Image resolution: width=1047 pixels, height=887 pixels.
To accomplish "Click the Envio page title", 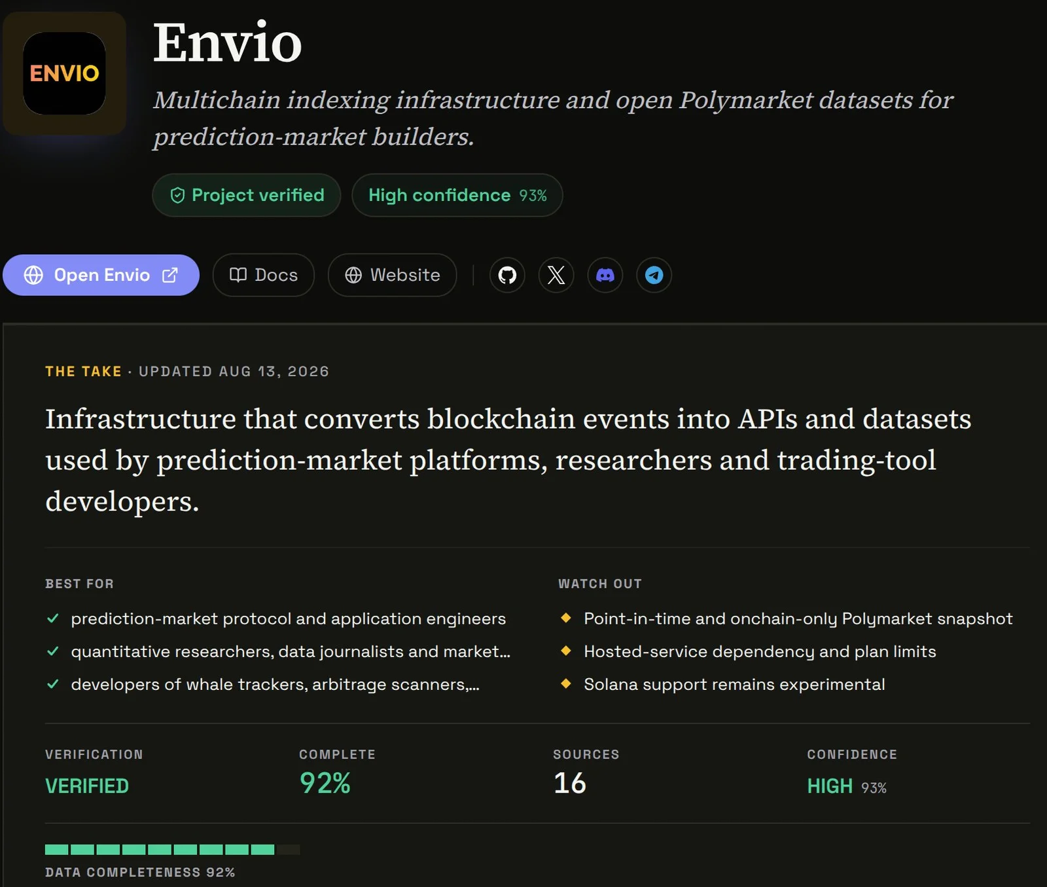I will [x=228, y=43].
